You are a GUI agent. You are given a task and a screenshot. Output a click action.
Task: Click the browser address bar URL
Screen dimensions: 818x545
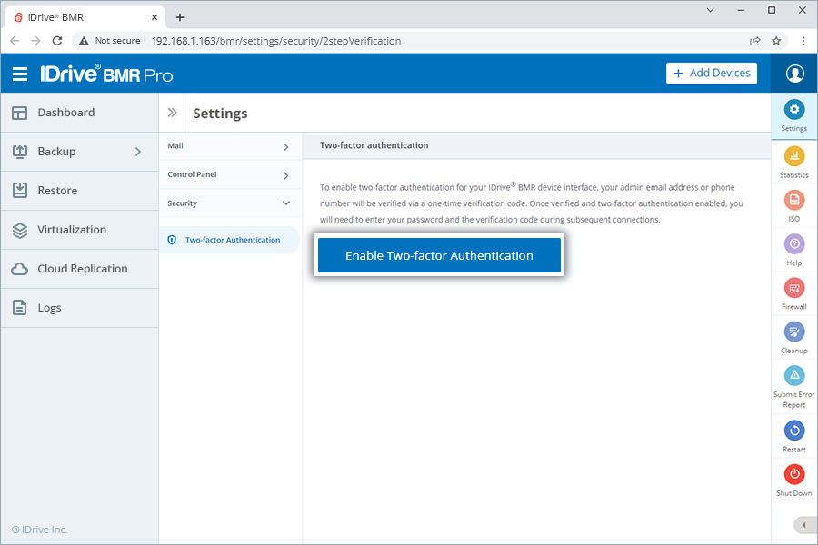pos(276,41)
